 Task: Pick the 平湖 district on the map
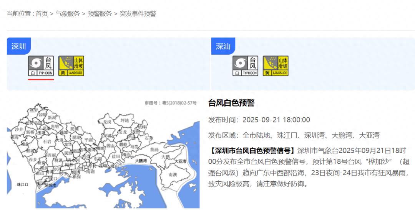click(89, 140)
